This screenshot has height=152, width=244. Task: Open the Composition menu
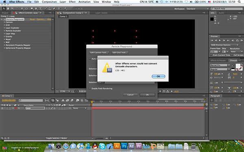click(x=49, y=2)
